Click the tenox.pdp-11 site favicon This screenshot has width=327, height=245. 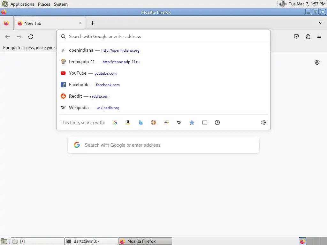pos(63,62)
